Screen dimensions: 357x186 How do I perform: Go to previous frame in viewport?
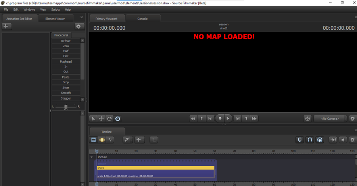[x=210, y=119]
